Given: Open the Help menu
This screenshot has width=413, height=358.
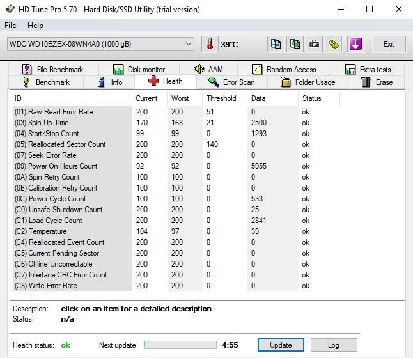Looking at the screenshot, I should (35, 26).
